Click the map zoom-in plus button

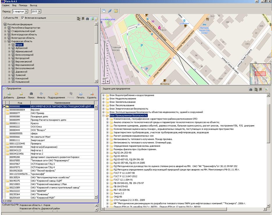click(x=108, y=82)
